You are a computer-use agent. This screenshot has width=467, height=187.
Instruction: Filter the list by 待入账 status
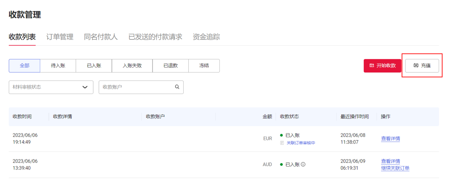click(x=58, y=66)
